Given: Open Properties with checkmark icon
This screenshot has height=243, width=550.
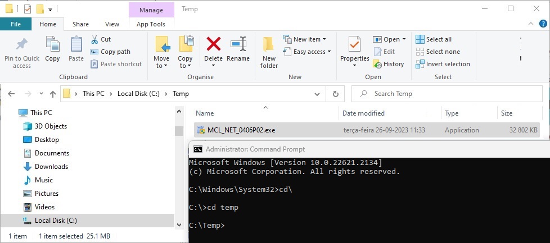Looking at the screenshot, I should click(355, 44).
